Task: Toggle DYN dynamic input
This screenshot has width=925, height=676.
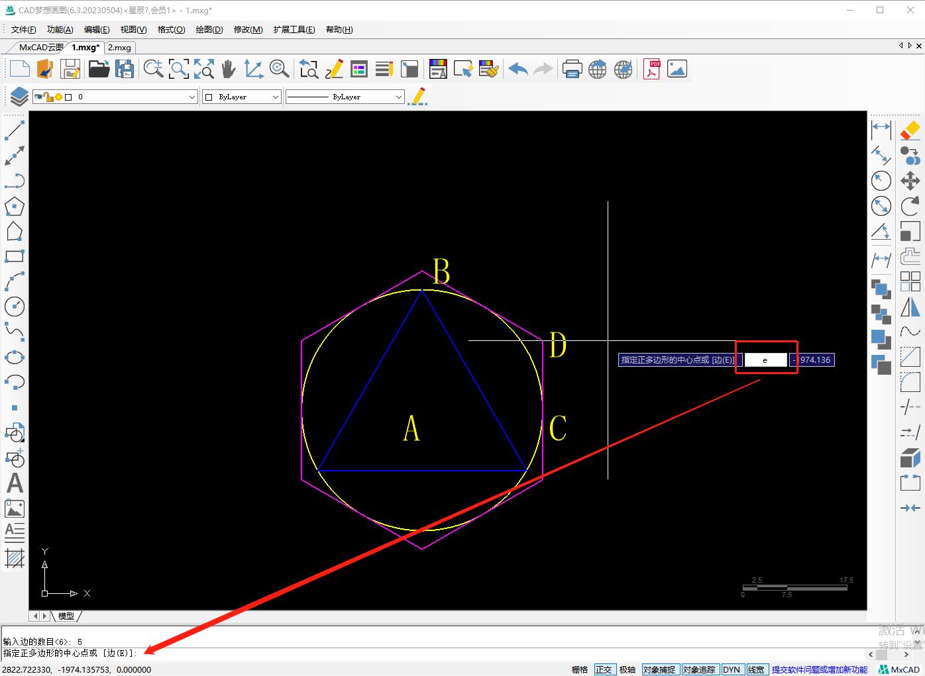Action: click(732, 669)
